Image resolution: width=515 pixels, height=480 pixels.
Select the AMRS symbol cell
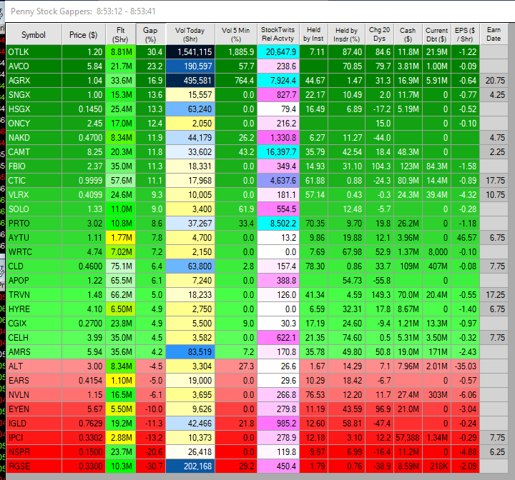(34, 351)
